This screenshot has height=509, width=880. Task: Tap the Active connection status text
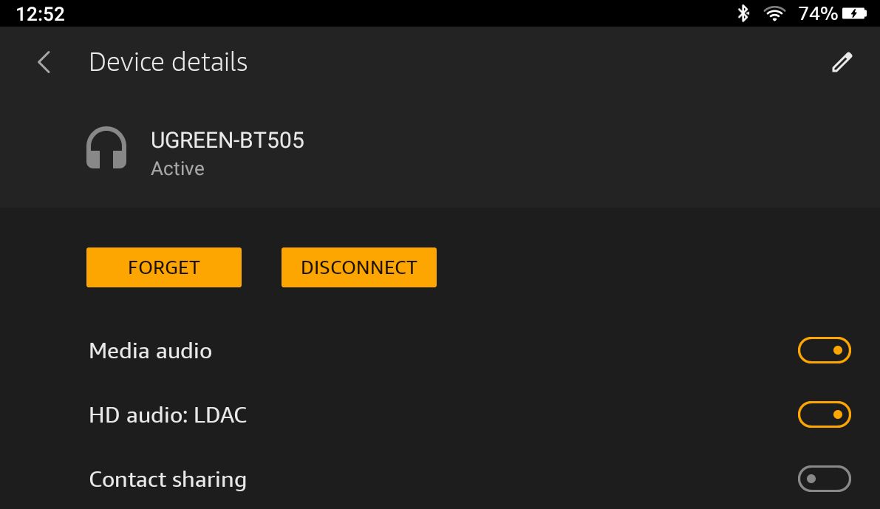(177, 168)
